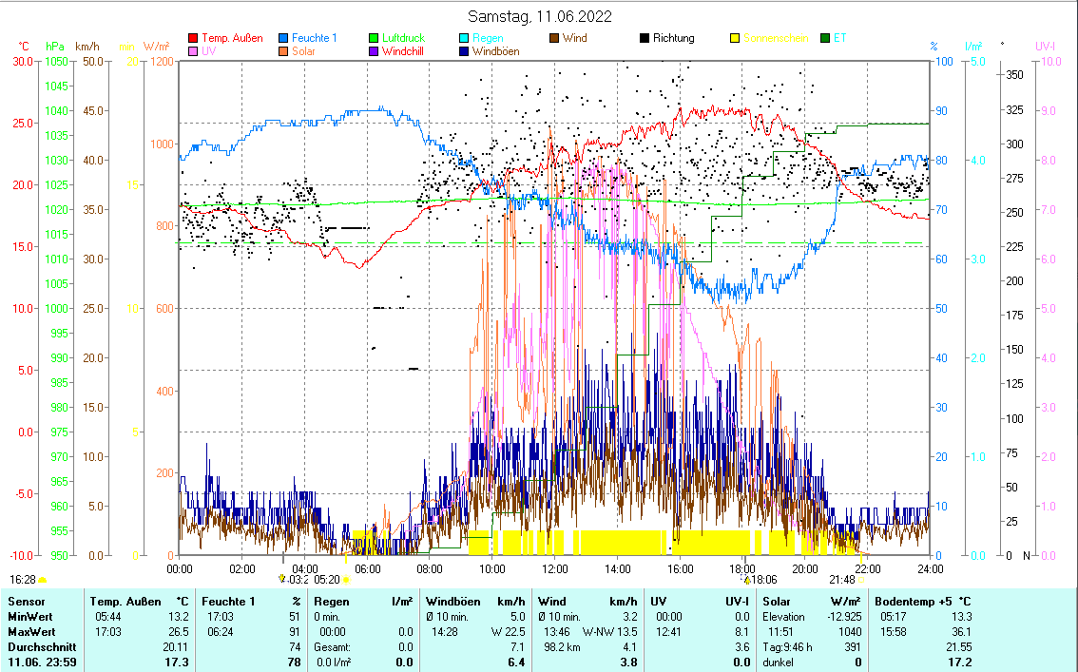
Task: Click the ground temperature average 21.55
Action: (958, 647)
